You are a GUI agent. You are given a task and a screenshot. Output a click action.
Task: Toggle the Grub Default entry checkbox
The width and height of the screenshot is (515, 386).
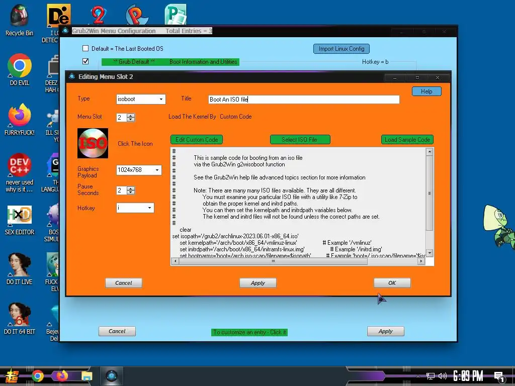[x=85, y=61]
